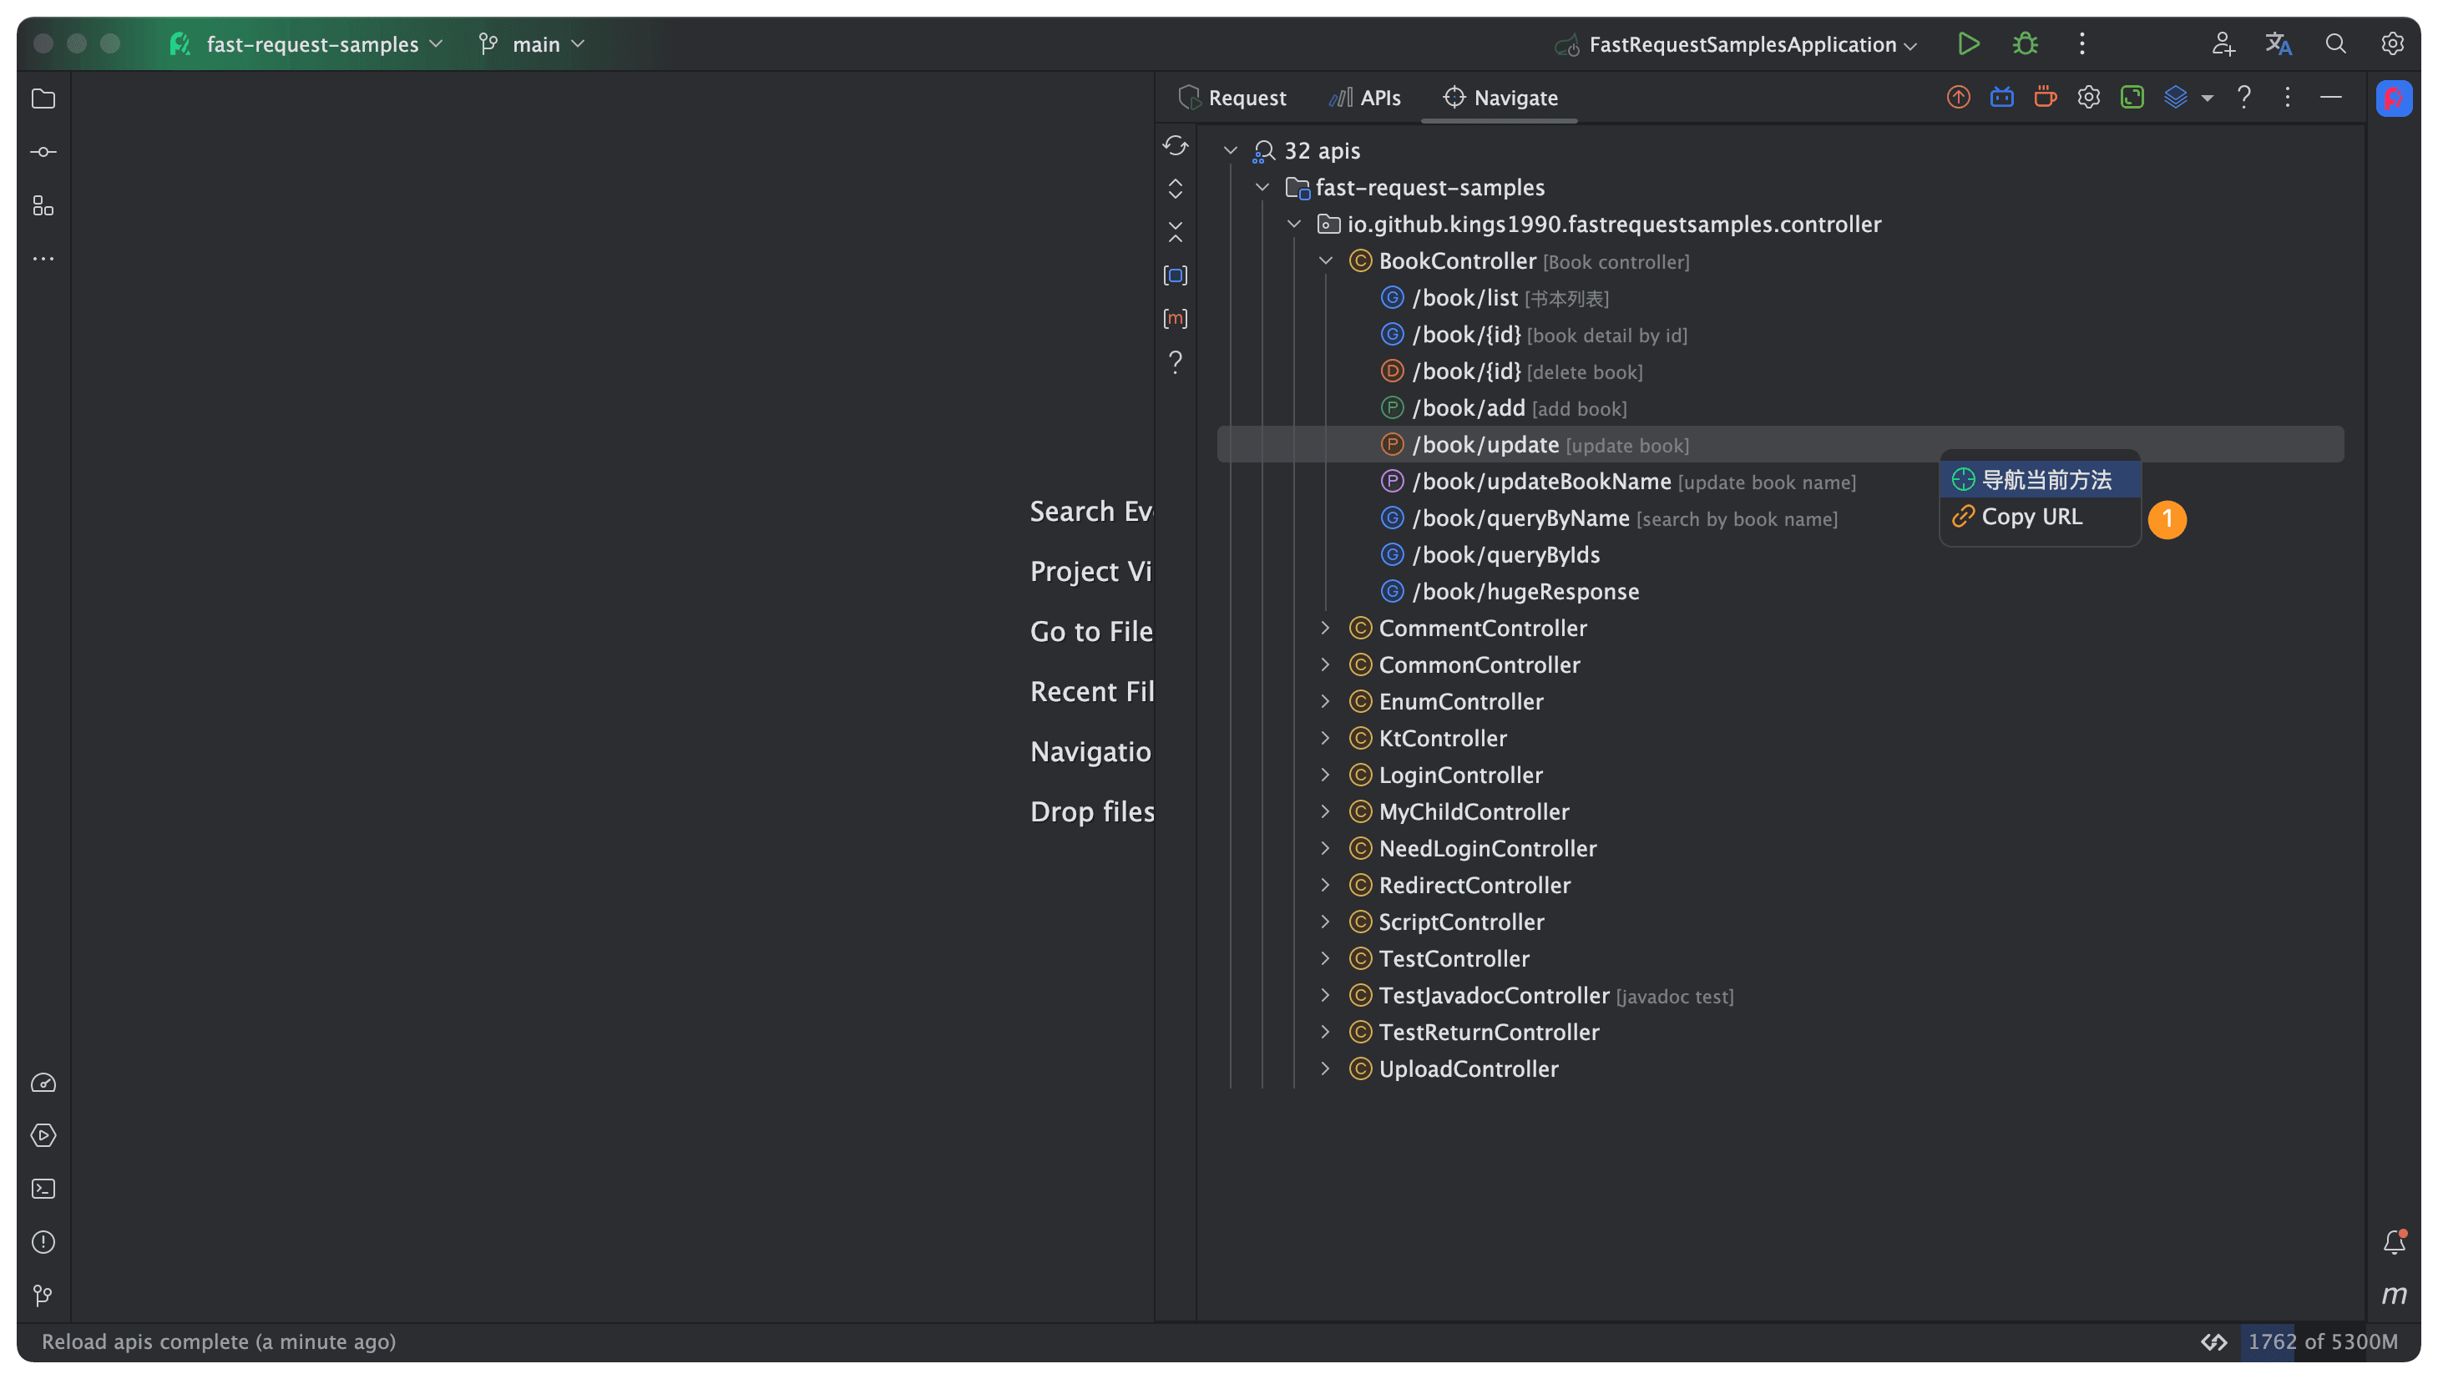Toggle the blue bracket select-opened icon

1175,275
